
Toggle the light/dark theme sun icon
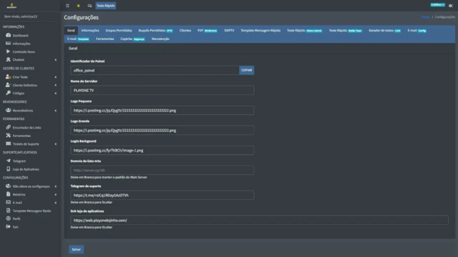pos(78,6)
